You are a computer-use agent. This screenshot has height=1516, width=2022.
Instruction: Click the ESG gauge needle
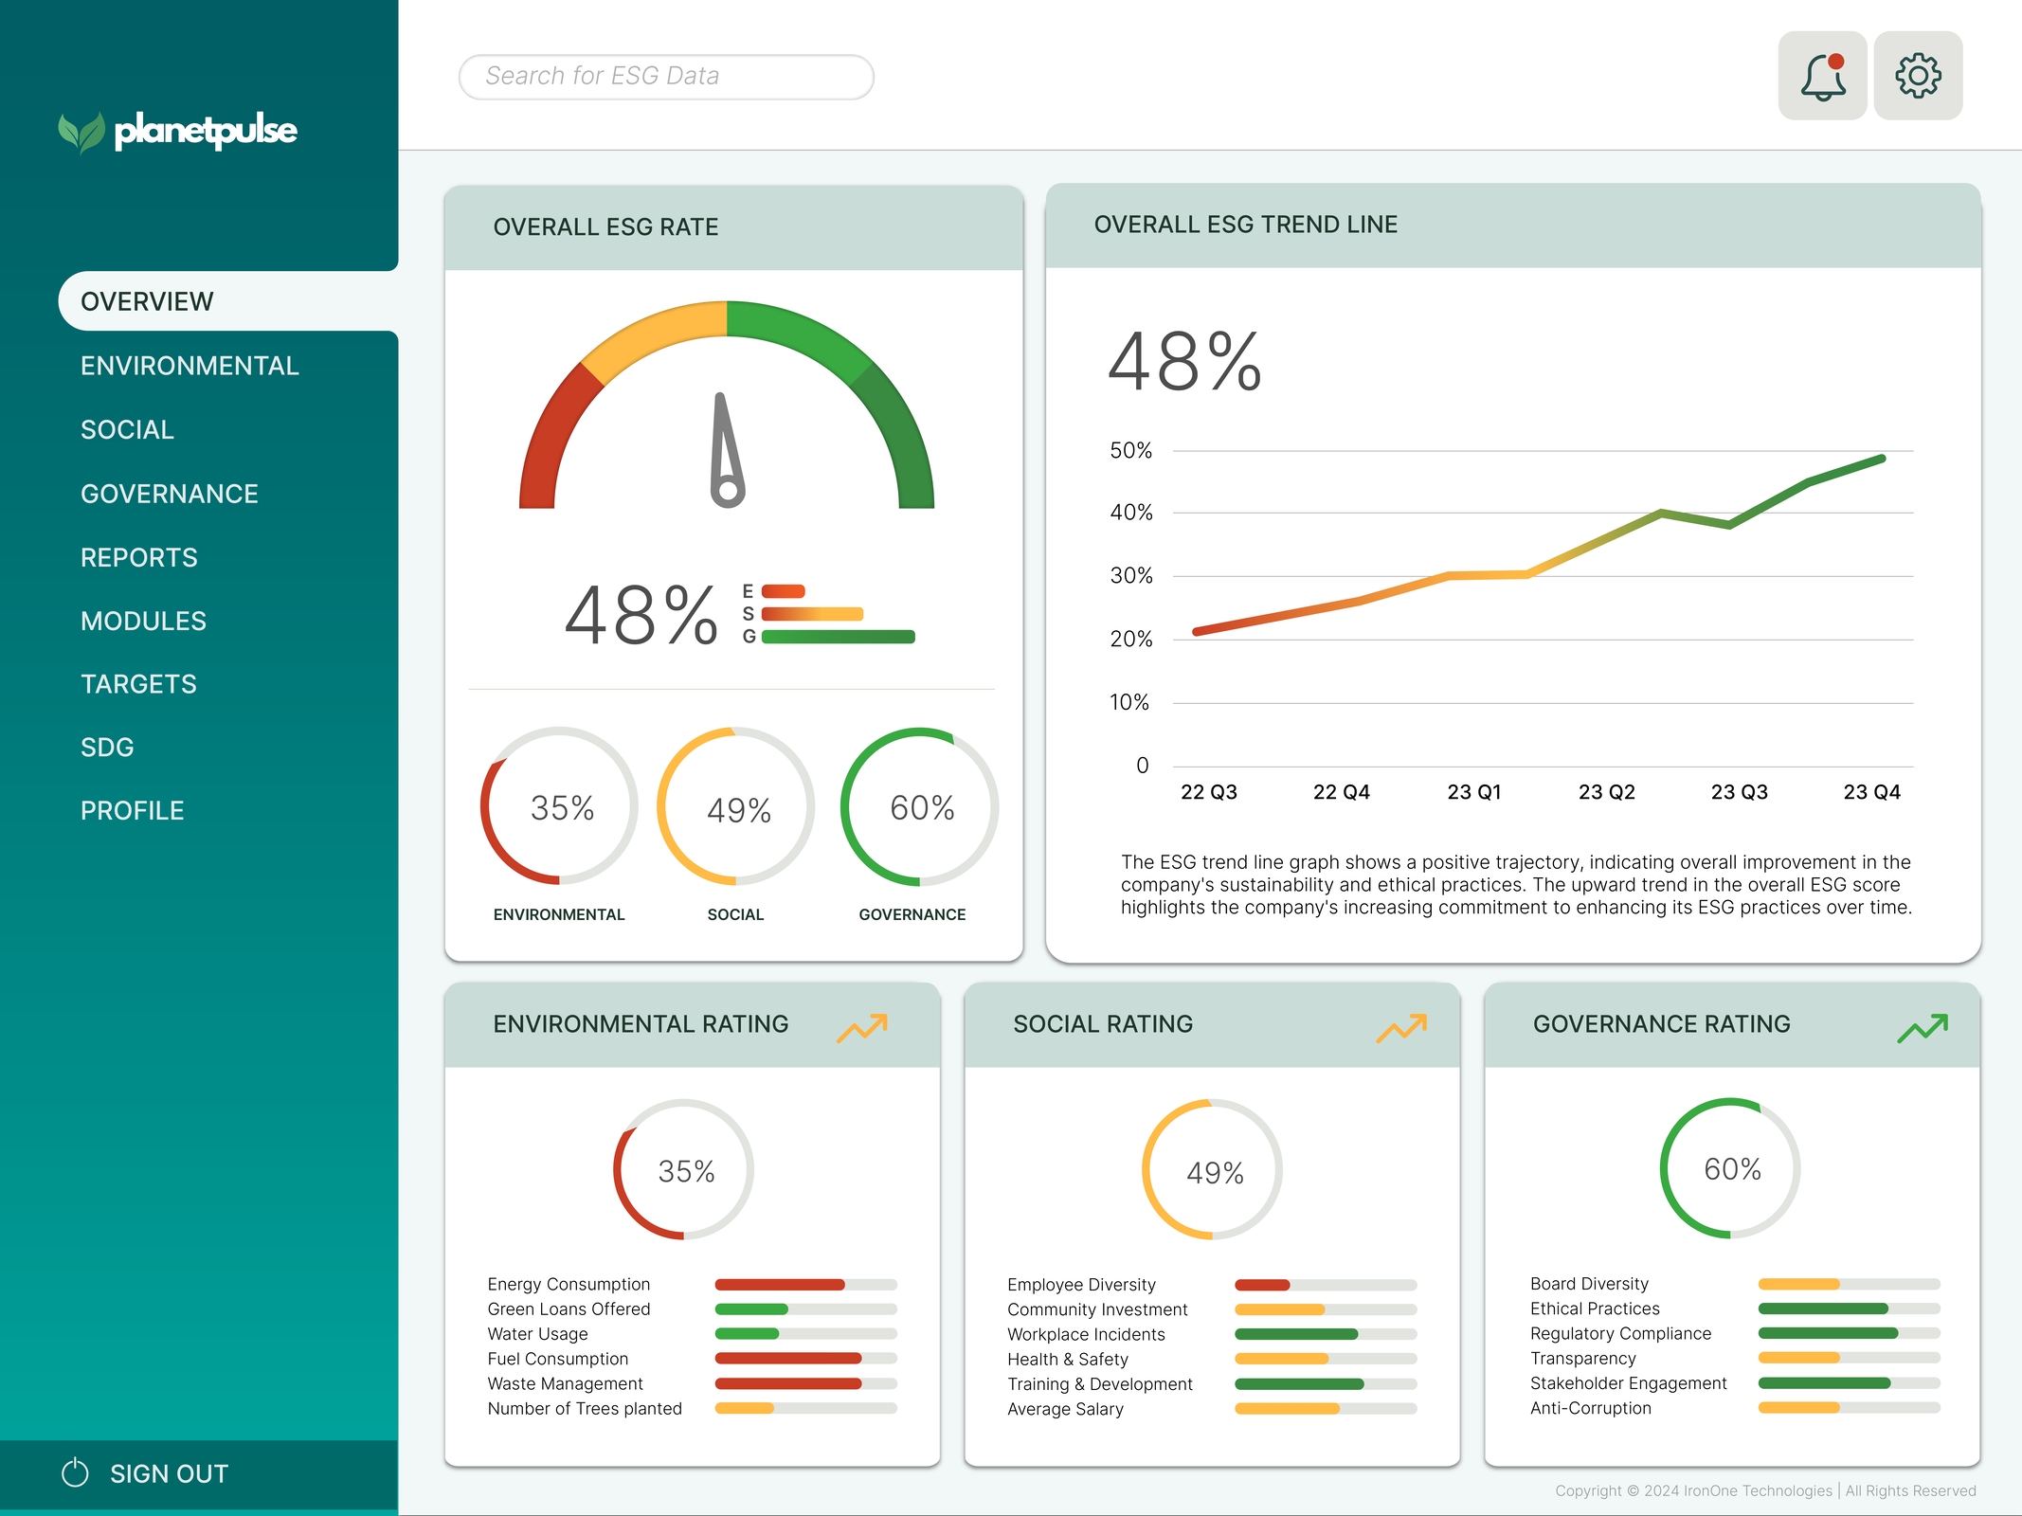[x=727, y=451]
